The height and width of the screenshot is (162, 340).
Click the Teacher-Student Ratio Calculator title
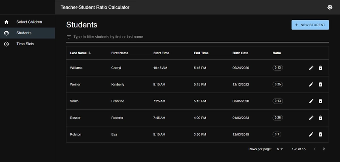tap(95, 7)
